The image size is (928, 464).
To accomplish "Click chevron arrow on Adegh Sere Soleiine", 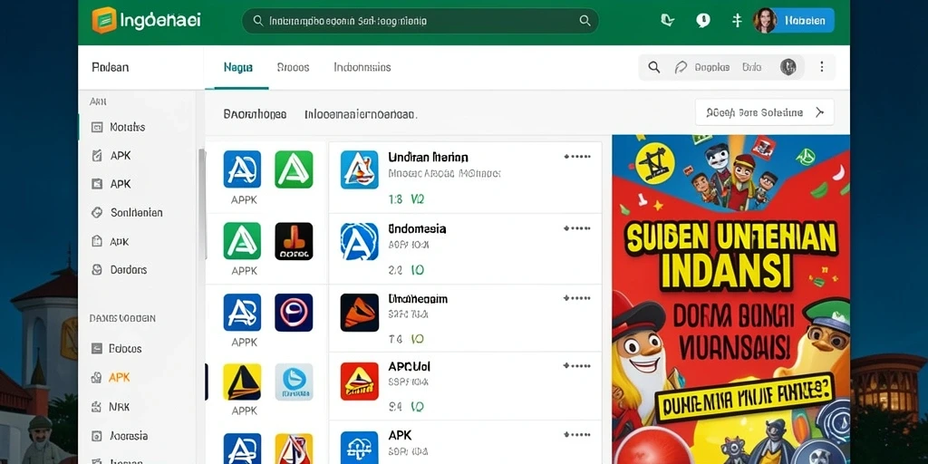I will click(x=819, y=112).
